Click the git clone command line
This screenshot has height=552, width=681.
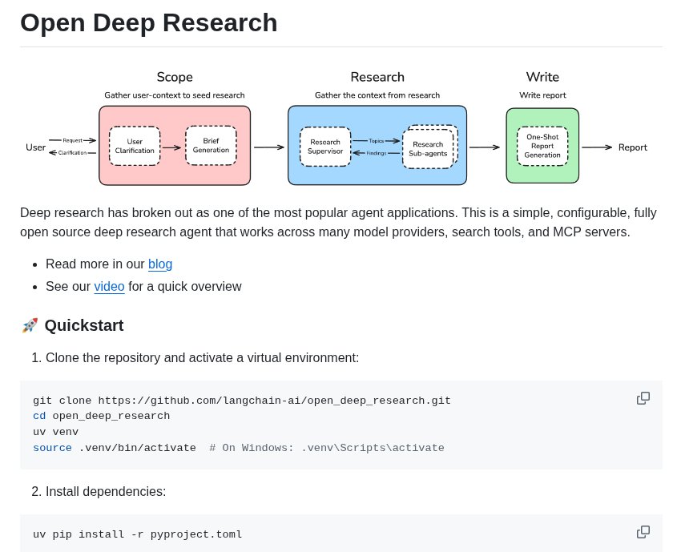click(x=242, y=401)
